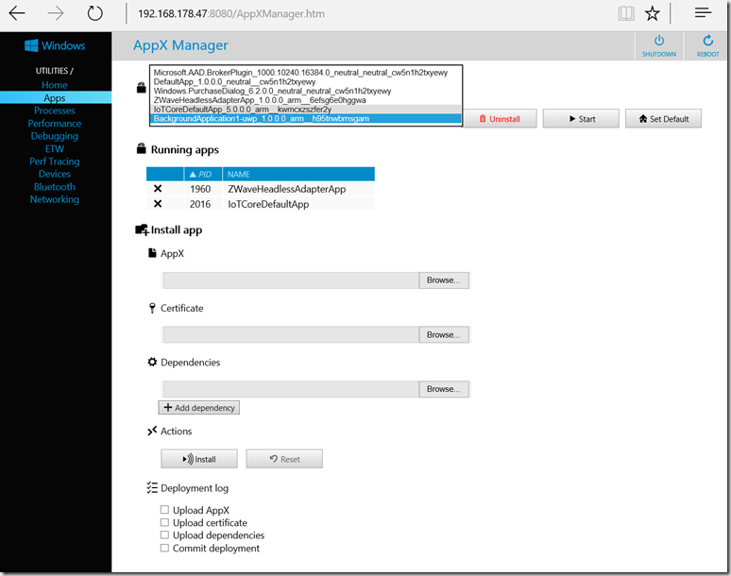The width and height of the screenshot is (731, 576).
Task: Click the Certificate file path field
Action: click(x=292, y=334)
